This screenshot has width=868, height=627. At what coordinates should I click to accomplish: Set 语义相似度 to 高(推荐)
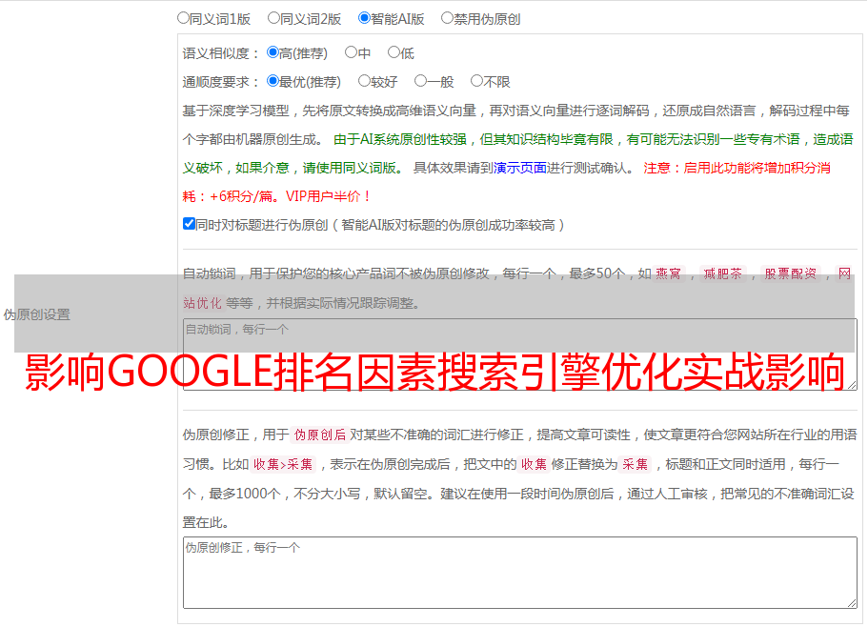point(273,52)
